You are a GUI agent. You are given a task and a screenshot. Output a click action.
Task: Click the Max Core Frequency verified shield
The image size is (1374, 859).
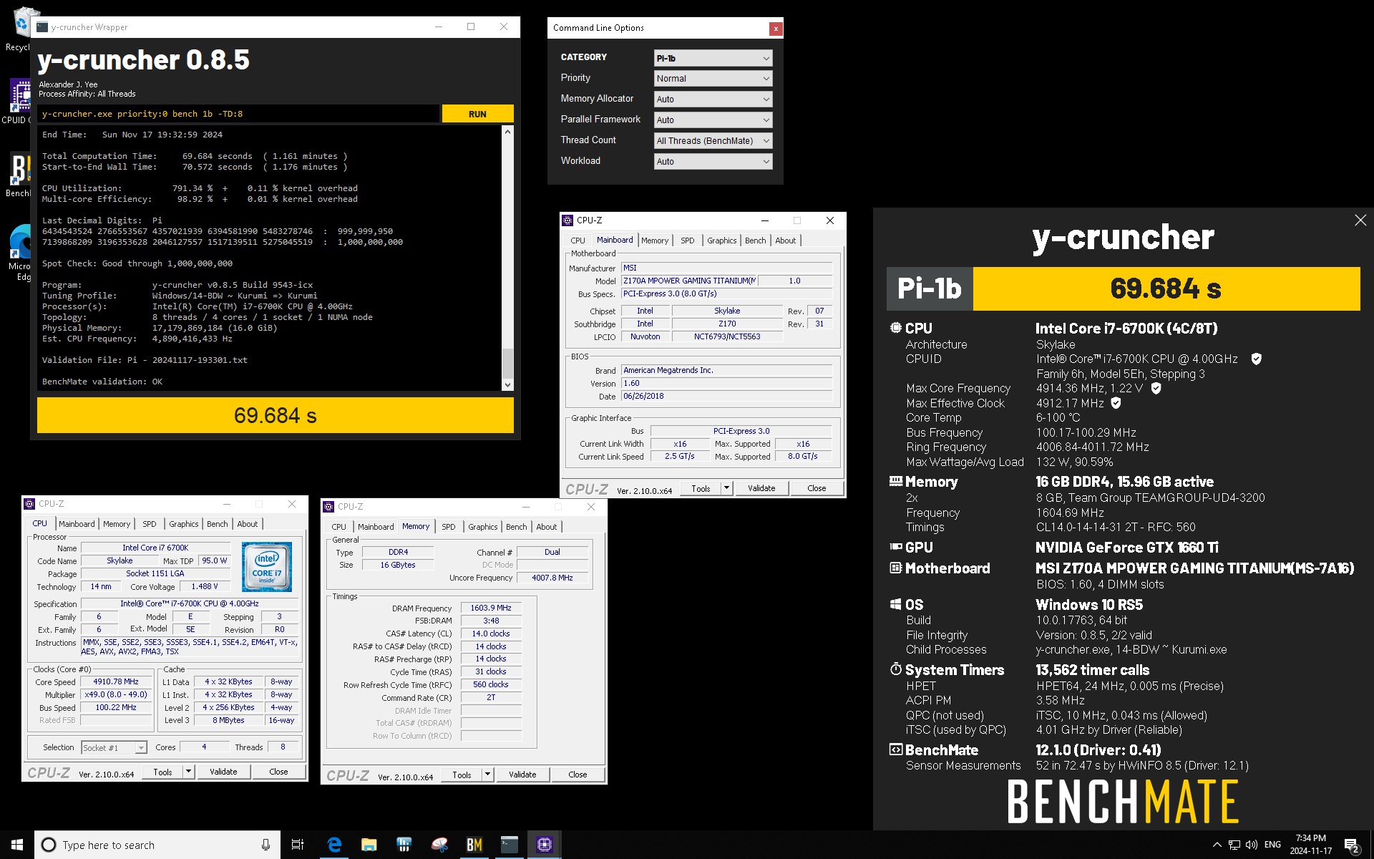coord(1156,388)
